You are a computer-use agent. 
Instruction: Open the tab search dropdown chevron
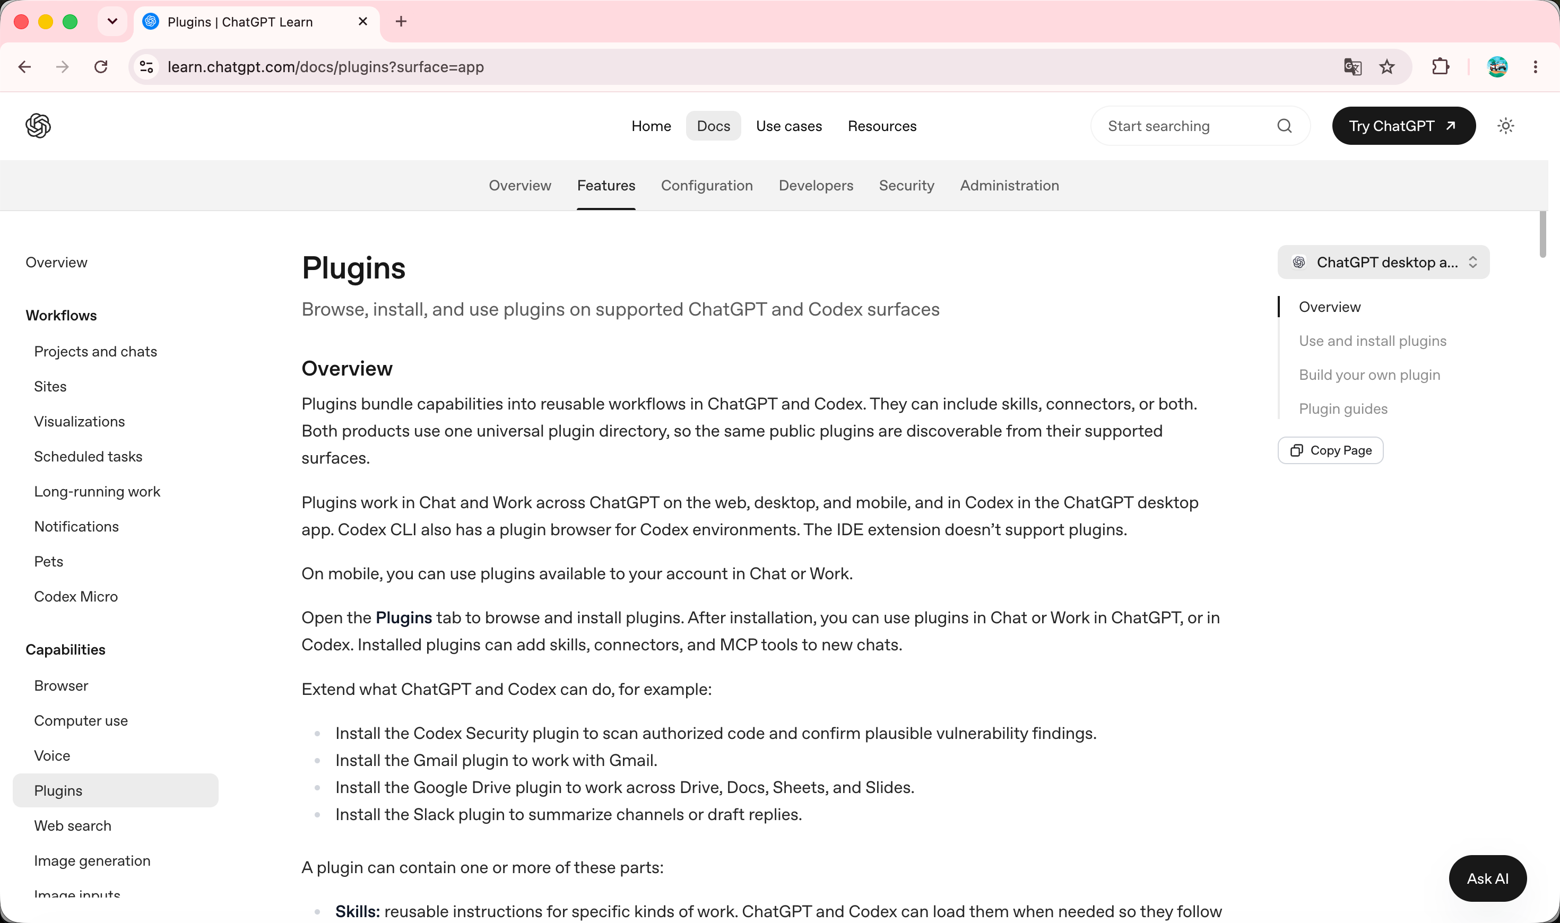point(112,22)
